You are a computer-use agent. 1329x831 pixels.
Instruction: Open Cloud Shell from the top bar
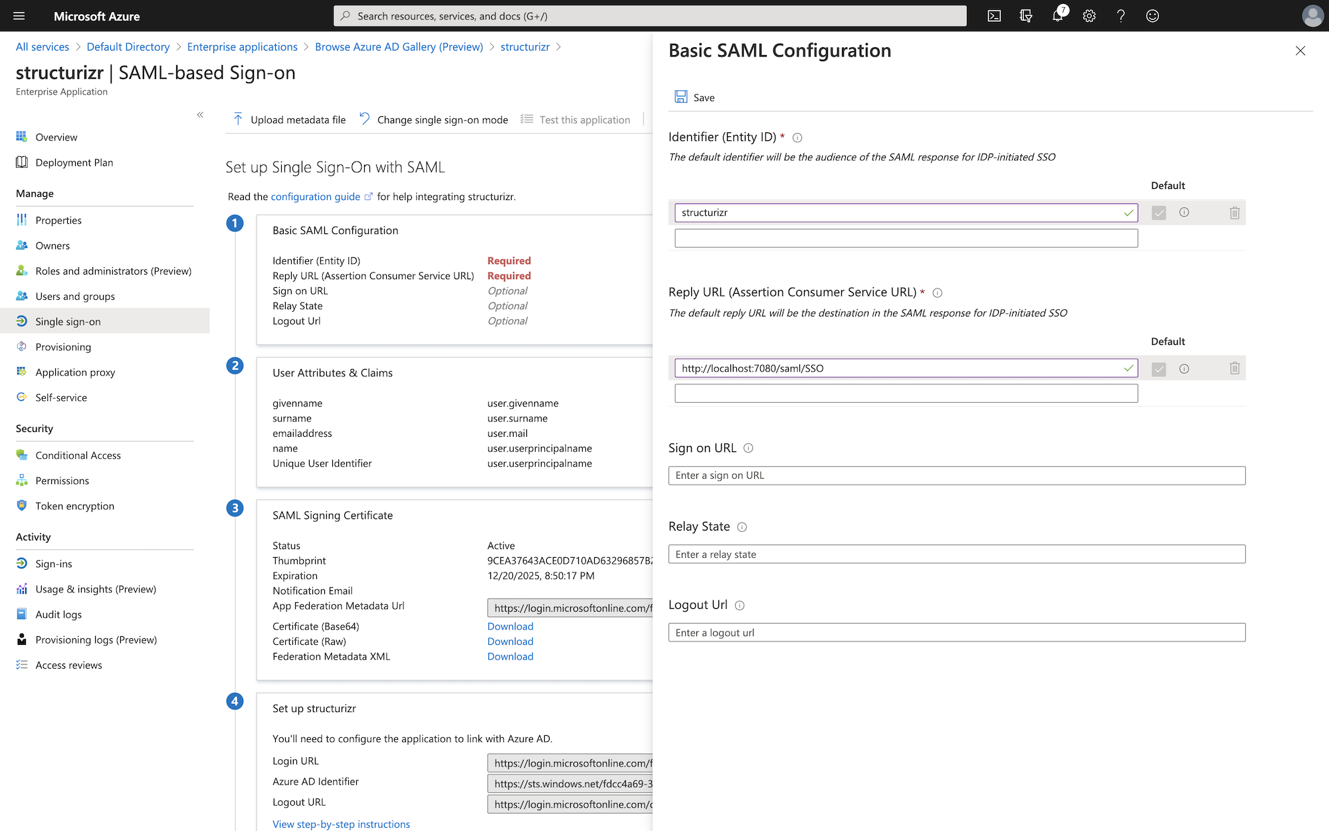point(994,16)
